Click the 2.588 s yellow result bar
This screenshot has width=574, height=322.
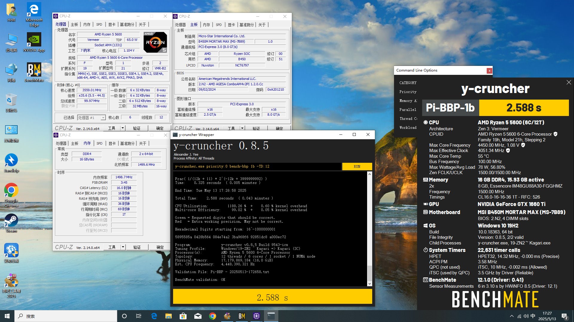pos(272,297)
